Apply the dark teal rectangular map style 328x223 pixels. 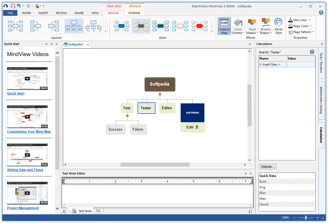(x=160, y=26)
